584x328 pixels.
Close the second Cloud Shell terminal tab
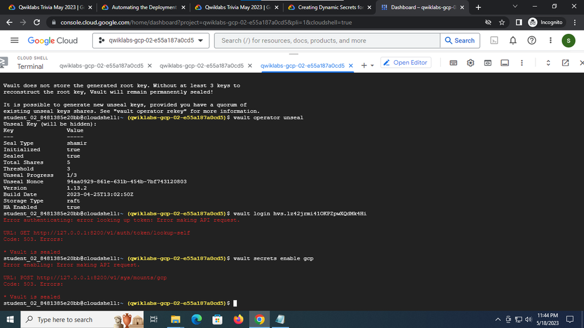click(250, 65)
